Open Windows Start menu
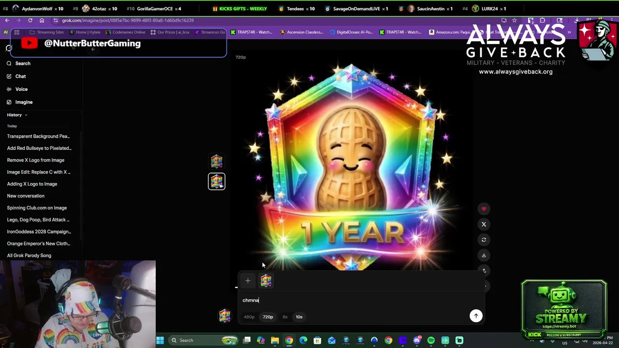 pyautogui.click(x=160, y=340)
